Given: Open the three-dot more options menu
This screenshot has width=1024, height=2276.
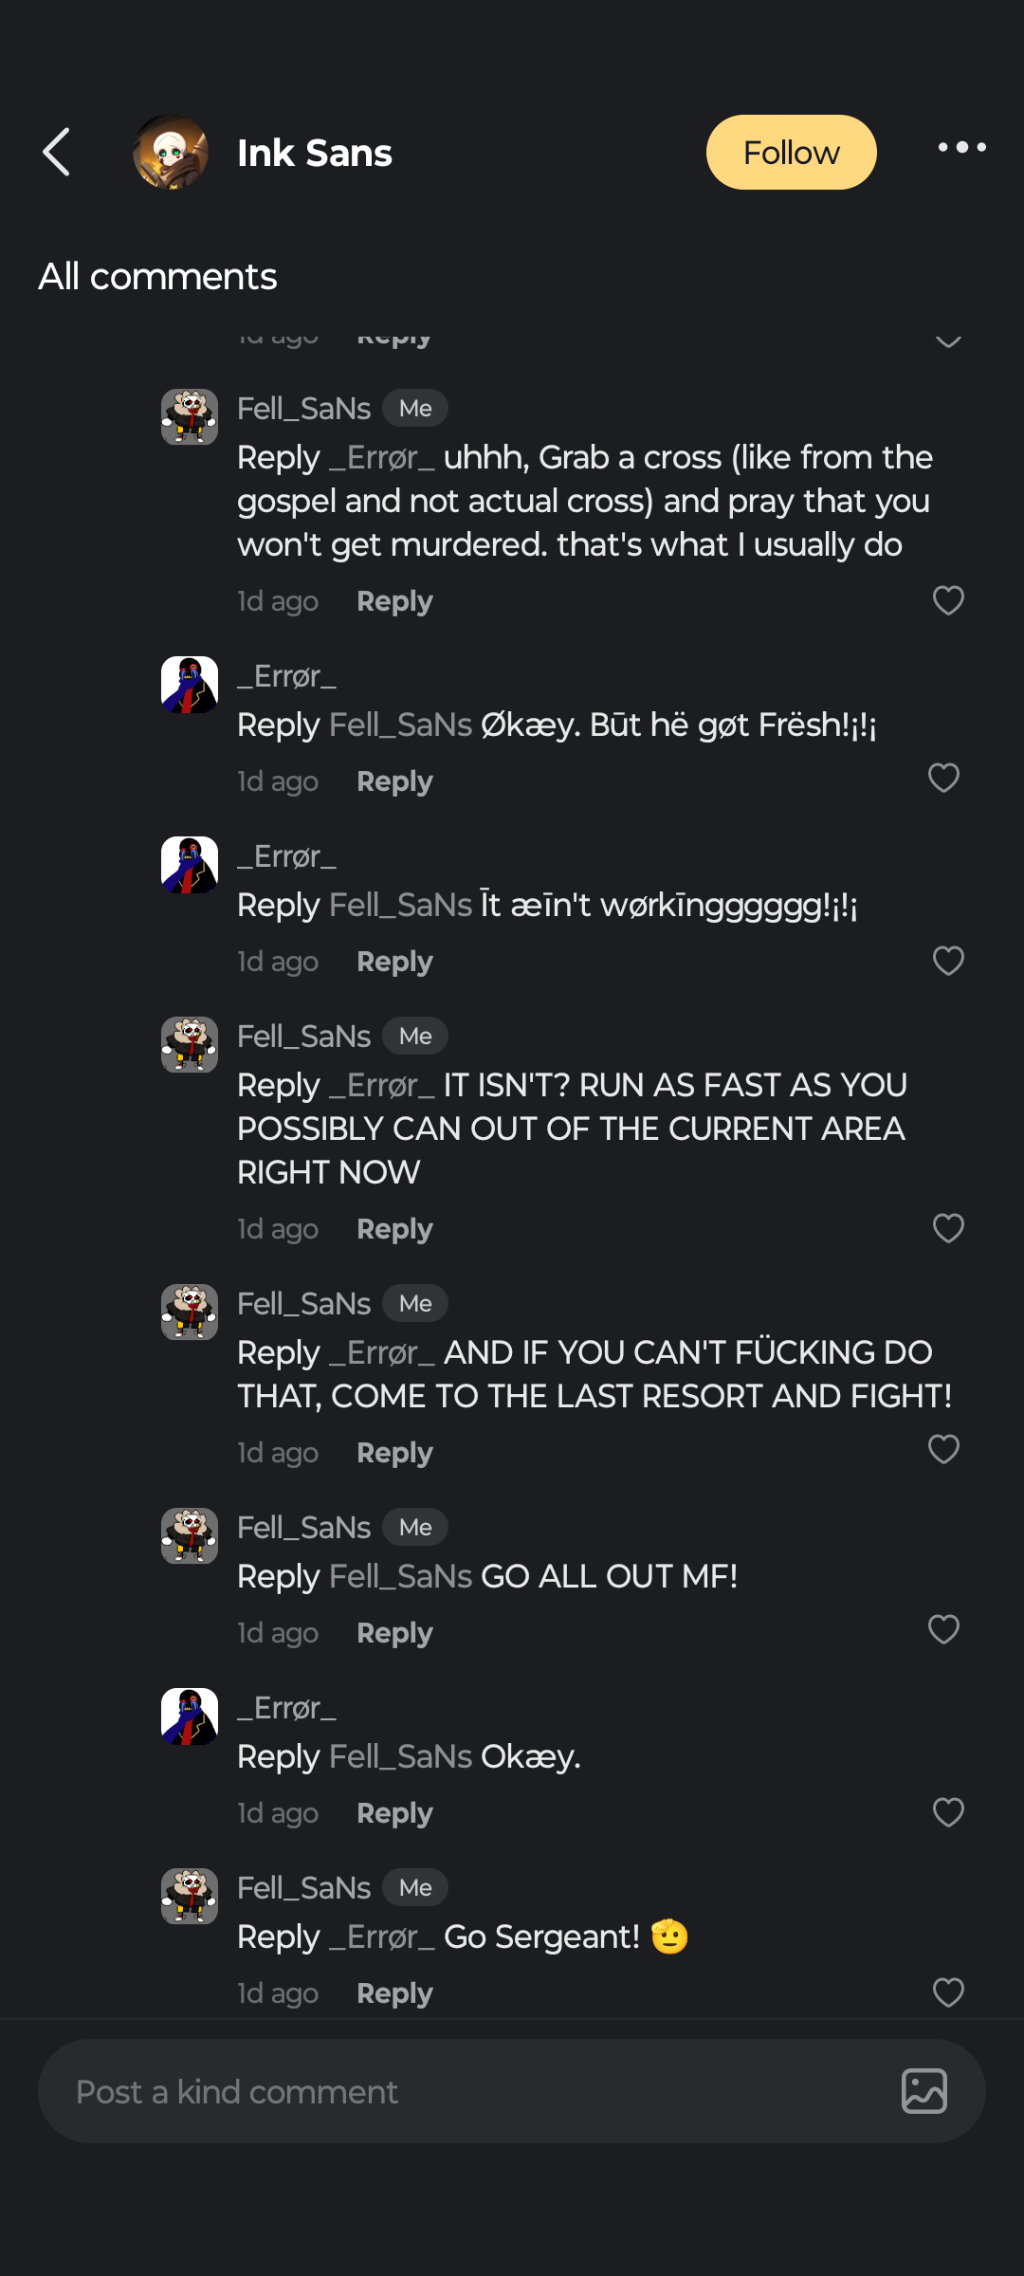Looking at the screenshot, I should pyautogui.click(x=961, y=148).
